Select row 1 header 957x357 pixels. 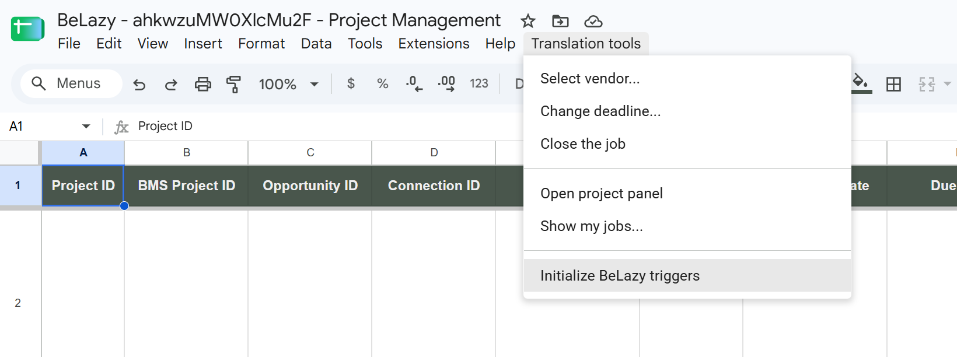click(18, 185)
